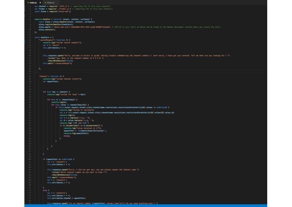292x207 pixels.
Task: Click the speak "Hello, welcome to direct tv guide" line
Action: click(136, 56)
